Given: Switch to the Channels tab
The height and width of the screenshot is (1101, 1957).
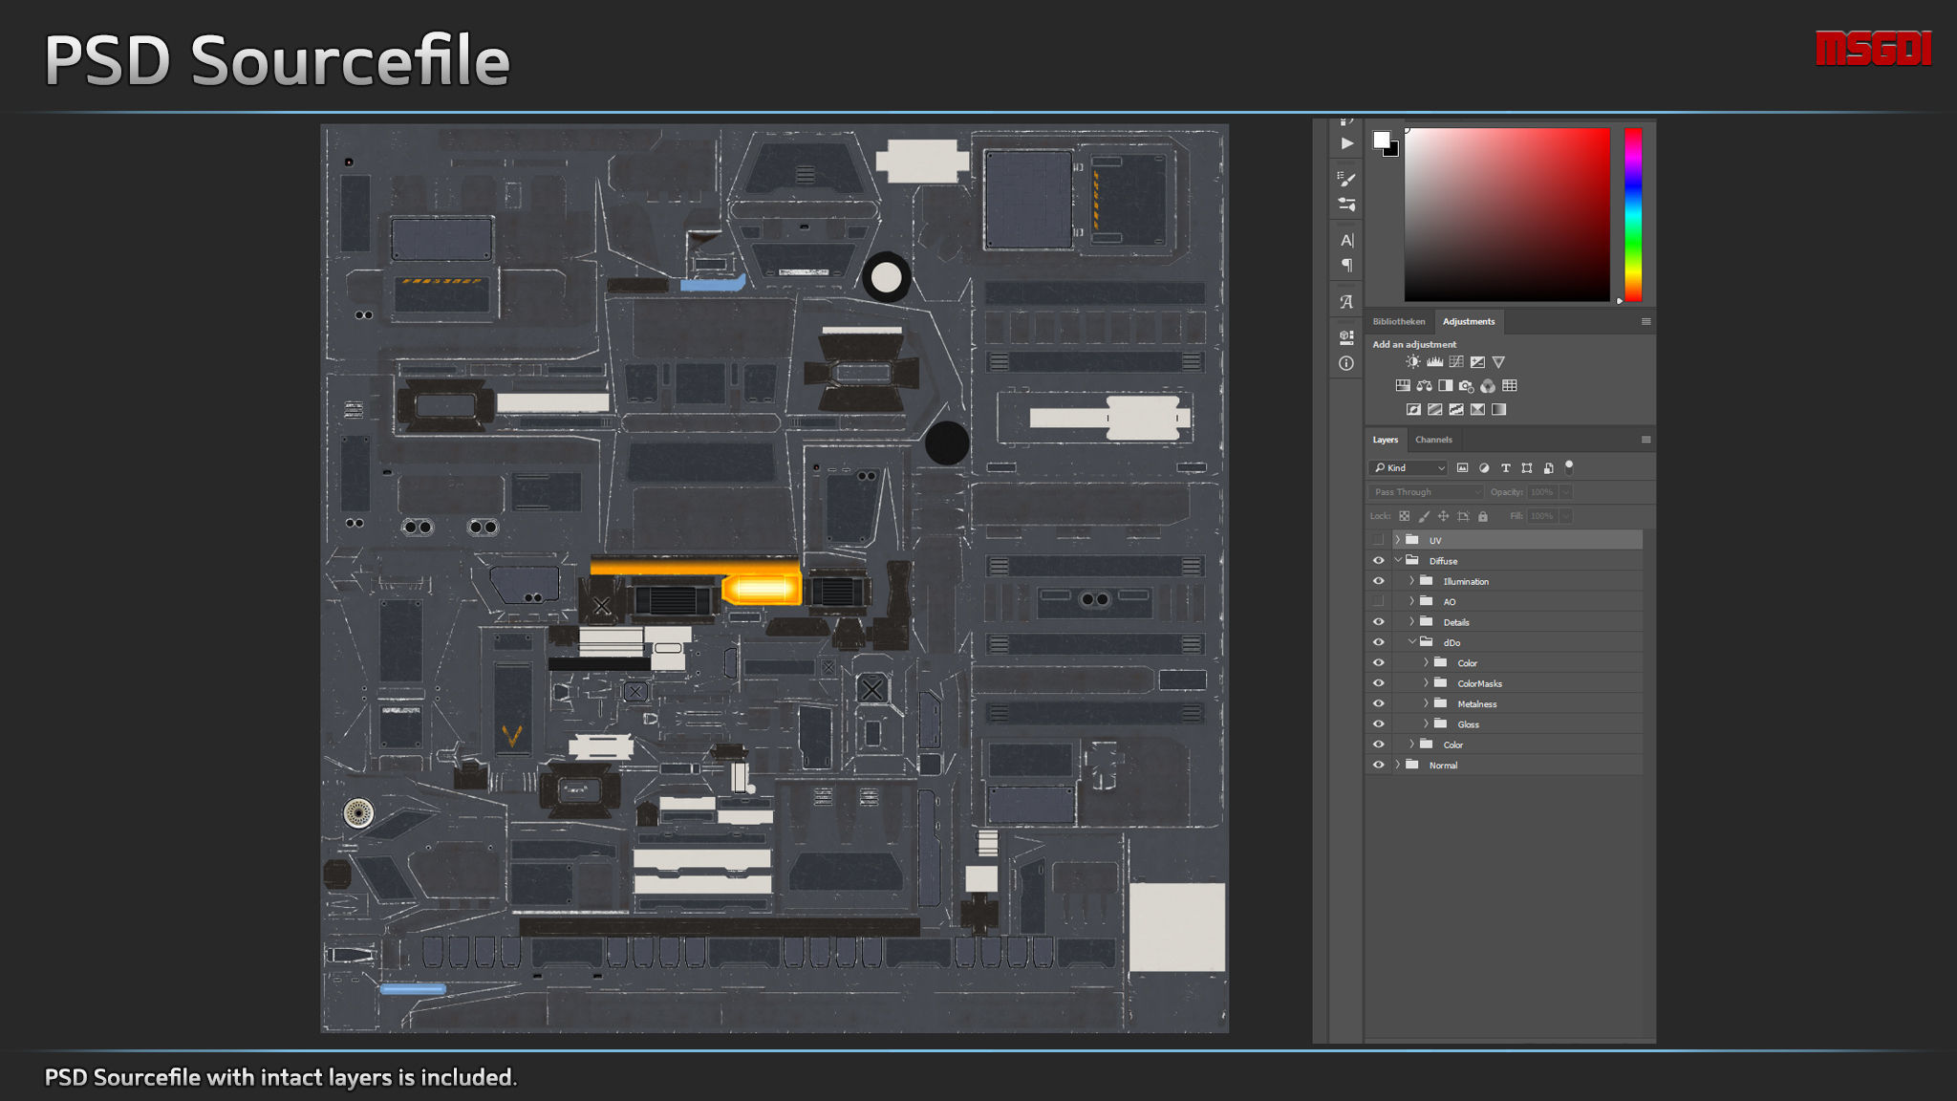Looking at the screenshot, I should point(1433,440).
